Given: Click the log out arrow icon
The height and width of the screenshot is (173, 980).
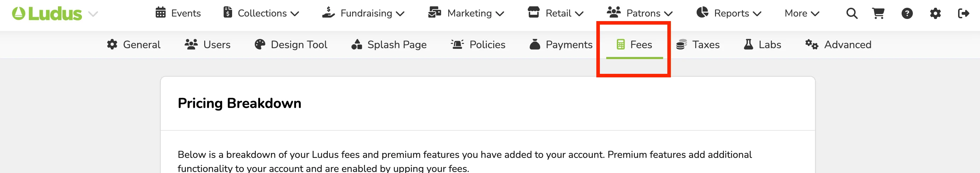Looking at the screenshot, I should 963,14.
